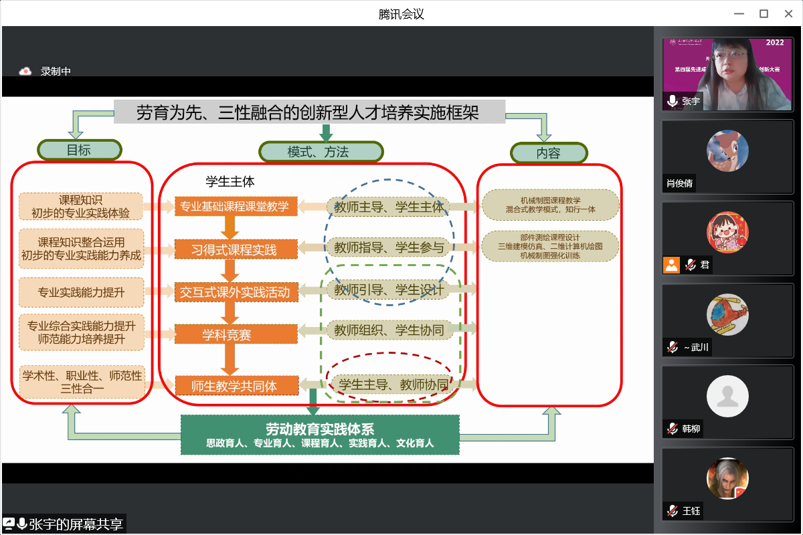The width and height of the screenshot is (803, 535).
Task: Click the muted mic icon for 韩柳
Action: [x=673, y=429]
